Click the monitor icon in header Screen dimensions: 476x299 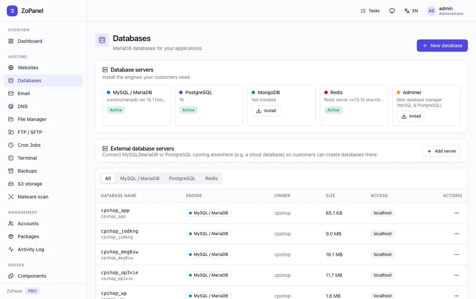point(392,11)
